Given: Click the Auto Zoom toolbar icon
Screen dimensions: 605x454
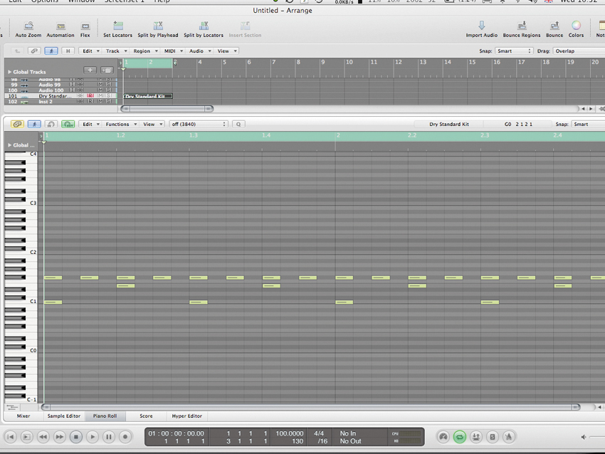Looking at the screenshot, I should [28, 26].
